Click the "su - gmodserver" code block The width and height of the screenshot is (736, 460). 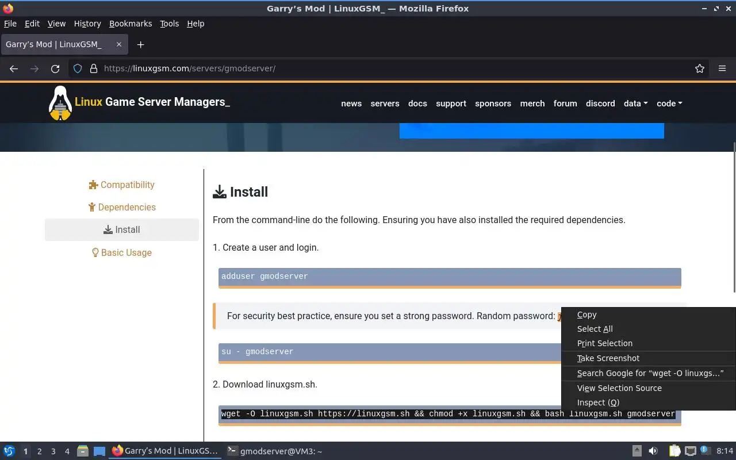tap(390, 352)
